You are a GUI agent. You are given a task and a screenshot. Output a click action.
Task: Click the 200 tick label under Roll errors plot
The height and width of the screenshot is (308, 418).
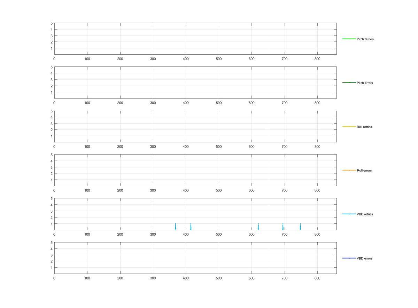(x=120, y=190)
